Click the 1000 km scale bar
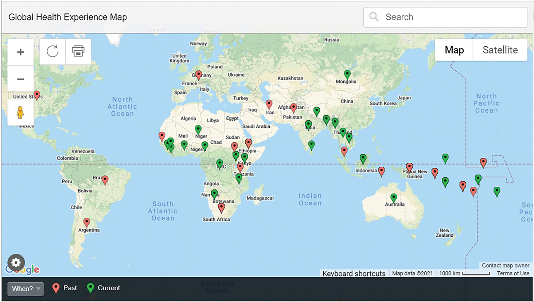 464,273
